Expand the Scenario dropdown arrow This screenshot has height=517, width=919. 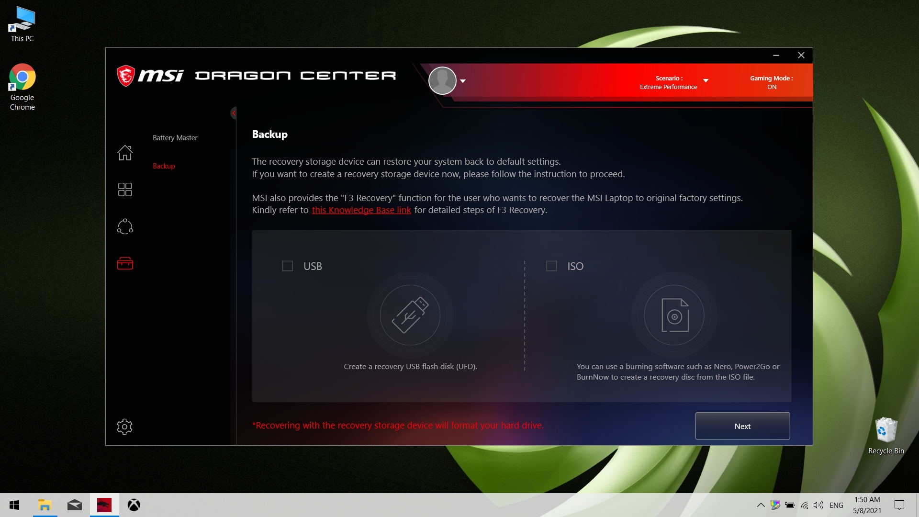[706, 81]
